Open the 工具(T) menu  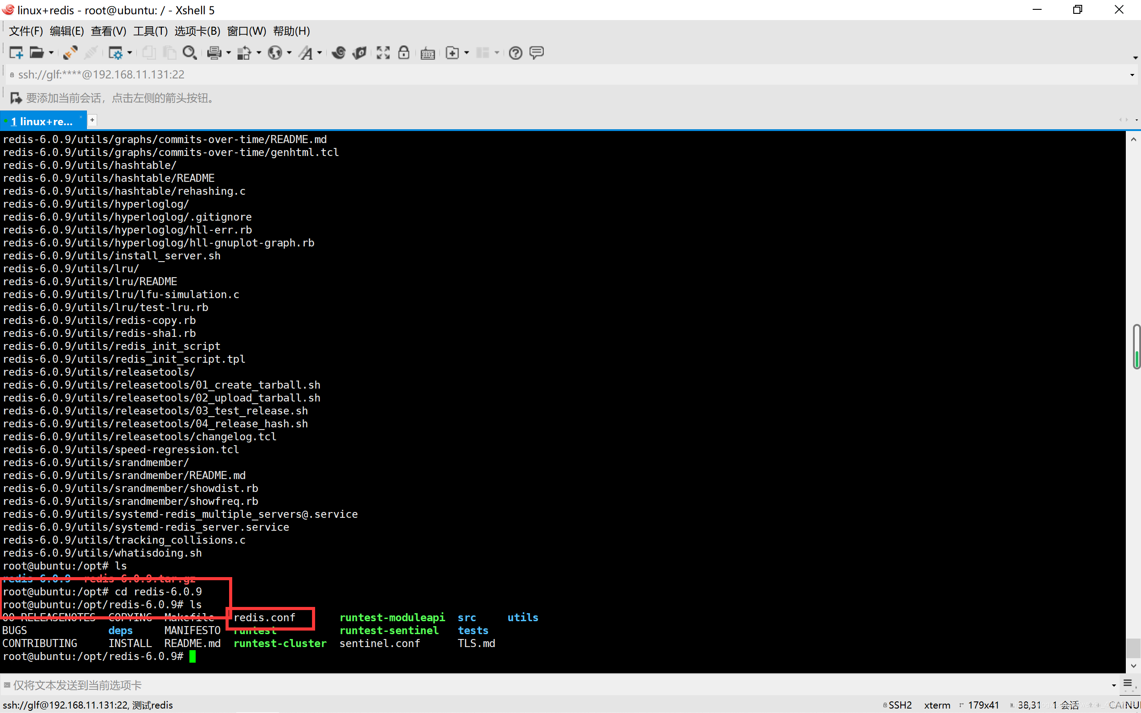pos(150,31)
